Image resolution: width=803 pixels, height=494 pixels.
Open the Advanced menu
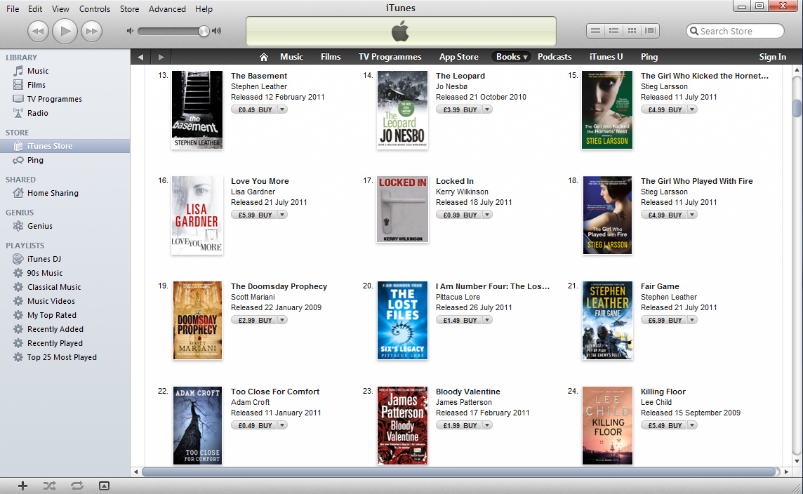(x=167, y=9)
